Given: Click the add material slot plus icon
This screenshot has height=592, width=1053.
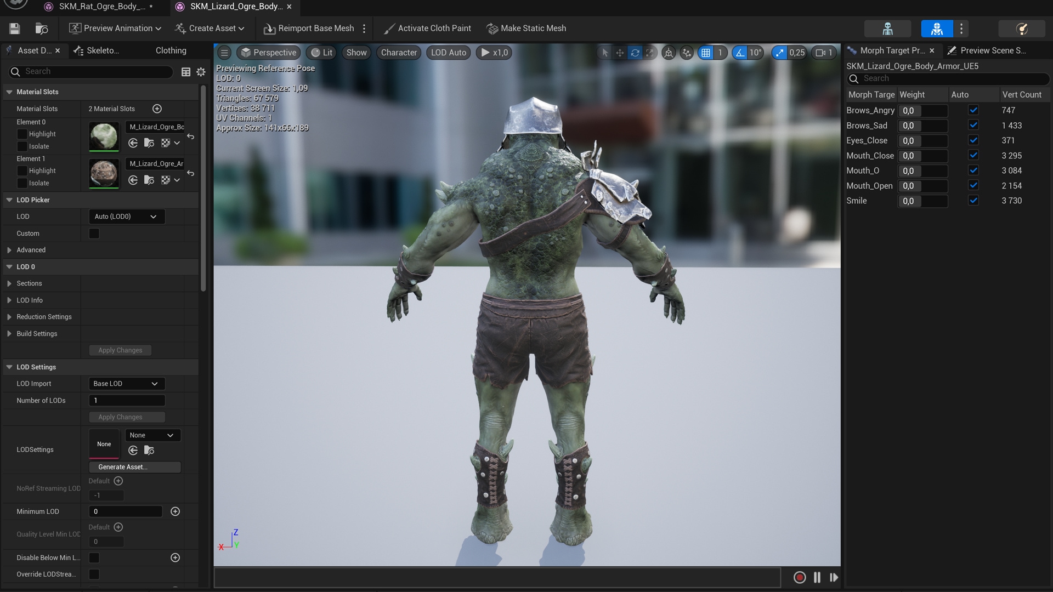Looking at the screenshot, I should pos(157,109).
